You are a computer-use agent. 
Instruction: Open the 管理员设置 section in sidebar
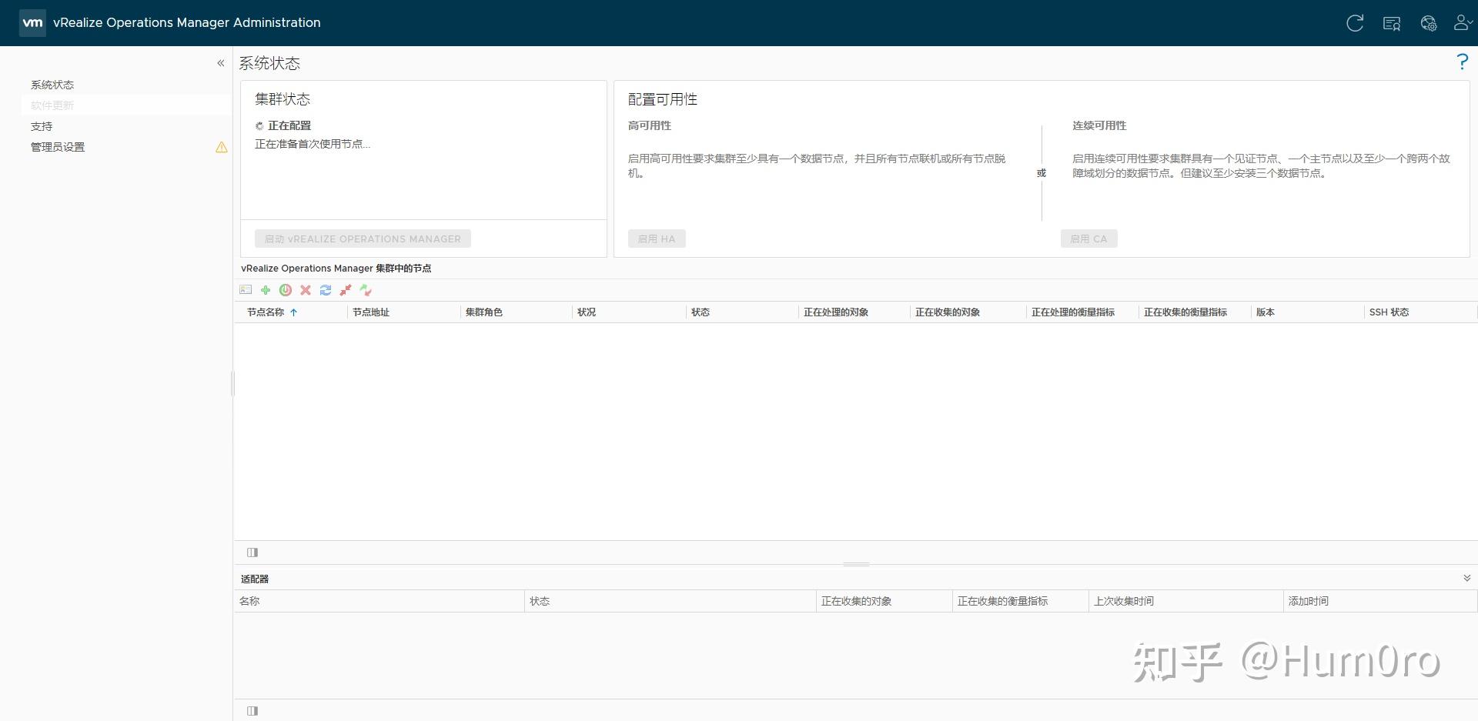click(x=57, y=146)
